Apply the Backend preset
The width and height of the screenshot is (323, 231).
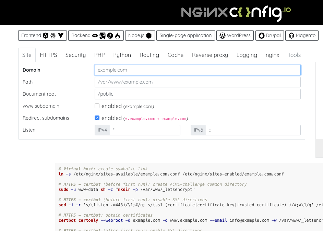pos(96,35)
